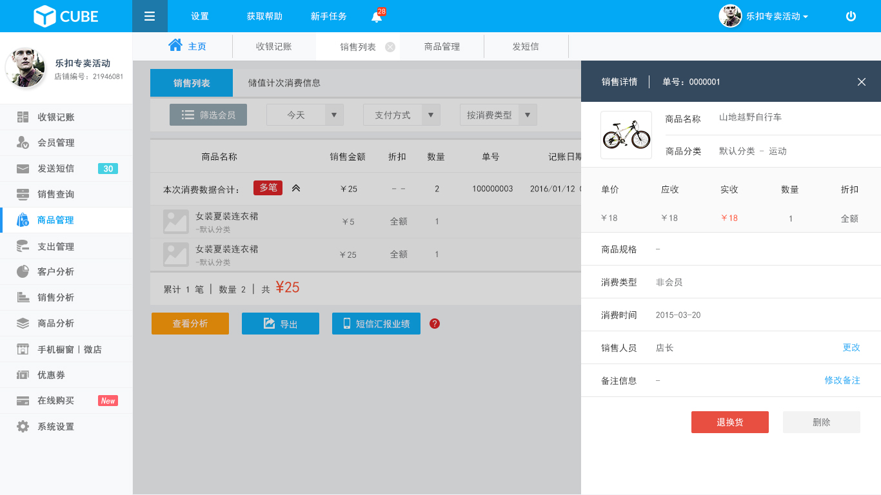Click the CUBE logo
This screenshot has height=495, width=881.
point(66,16)
